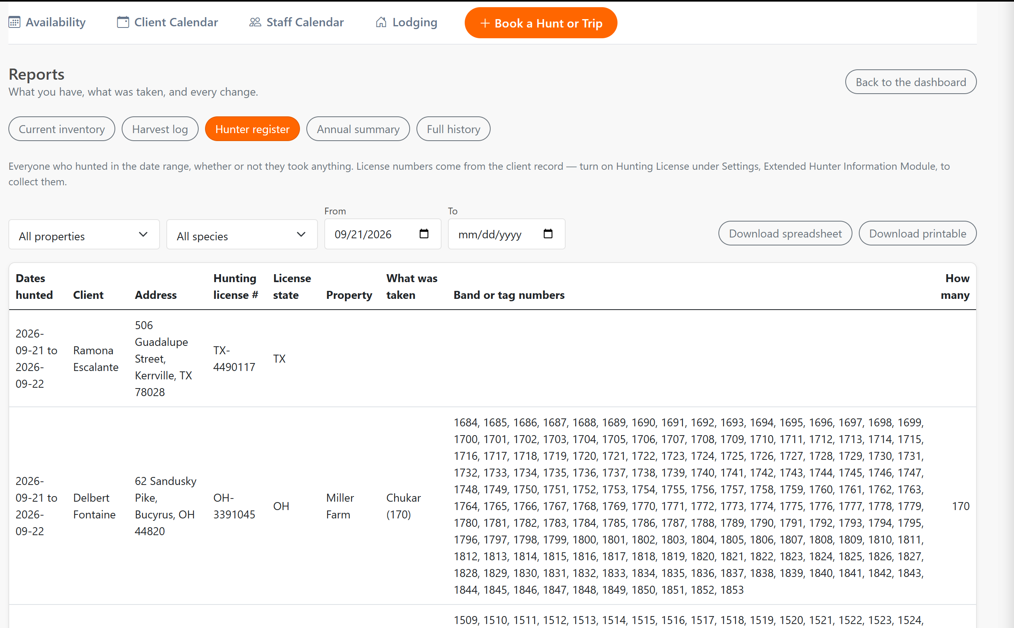Click the Lodging house icon
The height and width of the screenshot is (628, 1014).
(x=381, y=22)
